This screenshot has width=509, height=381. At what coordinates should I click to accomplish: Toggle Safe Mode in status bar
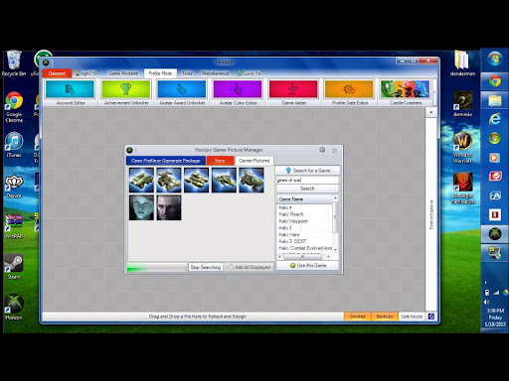click(412, 317)
